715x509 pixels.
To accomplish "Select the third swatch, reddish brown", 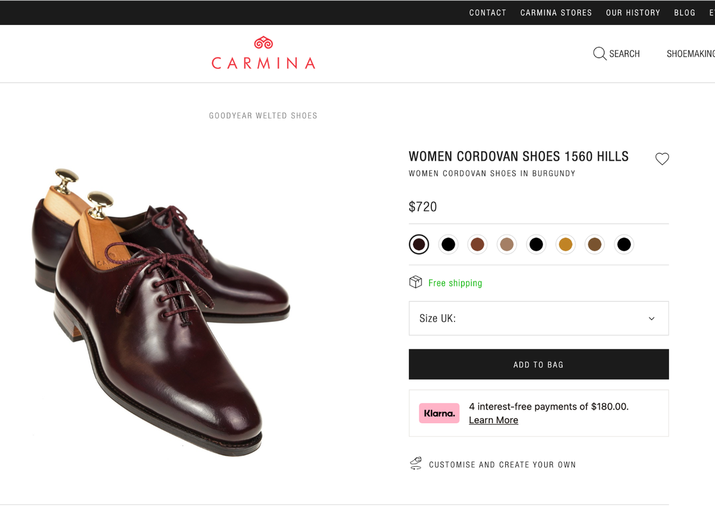I will coord(477,244).
